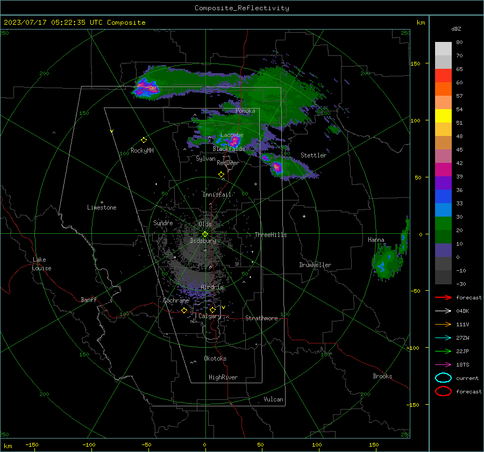Click the intense storm cell northwest of Ponoka band

coord(146,88)
